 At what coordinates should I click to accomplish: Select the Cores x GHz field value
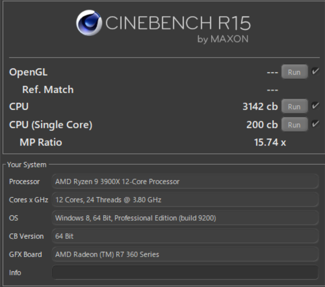coord(185,200)
